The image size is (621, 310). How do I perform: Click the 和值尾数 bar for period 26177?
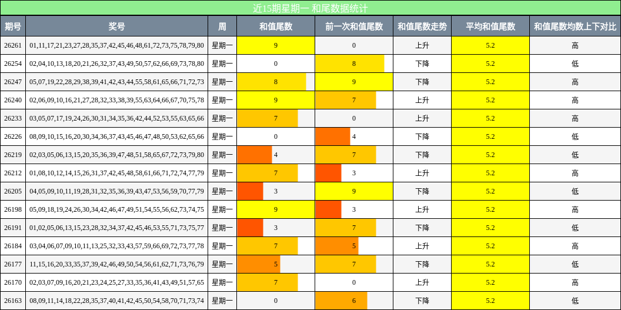tap(259, 264)
